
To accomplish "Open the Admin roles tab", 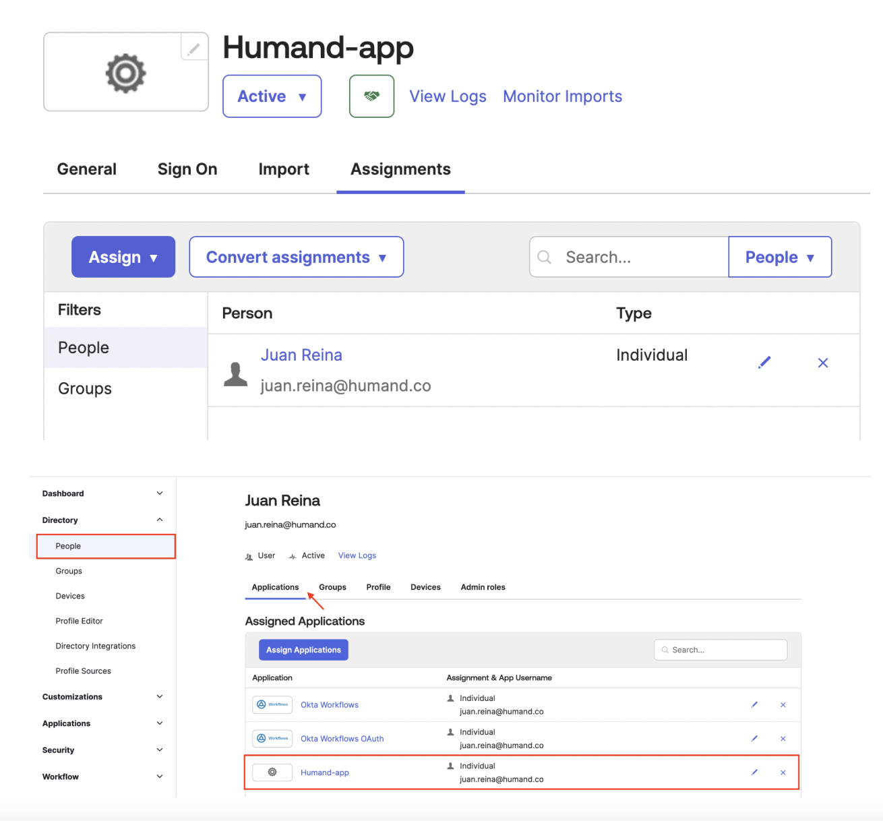I will pos(483,587).
